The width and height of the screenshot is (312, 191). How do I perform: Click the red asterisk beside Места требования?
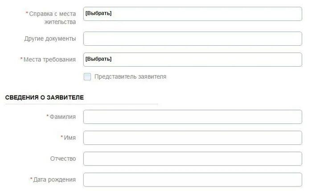pyautogui.click(x=21, y=59)
